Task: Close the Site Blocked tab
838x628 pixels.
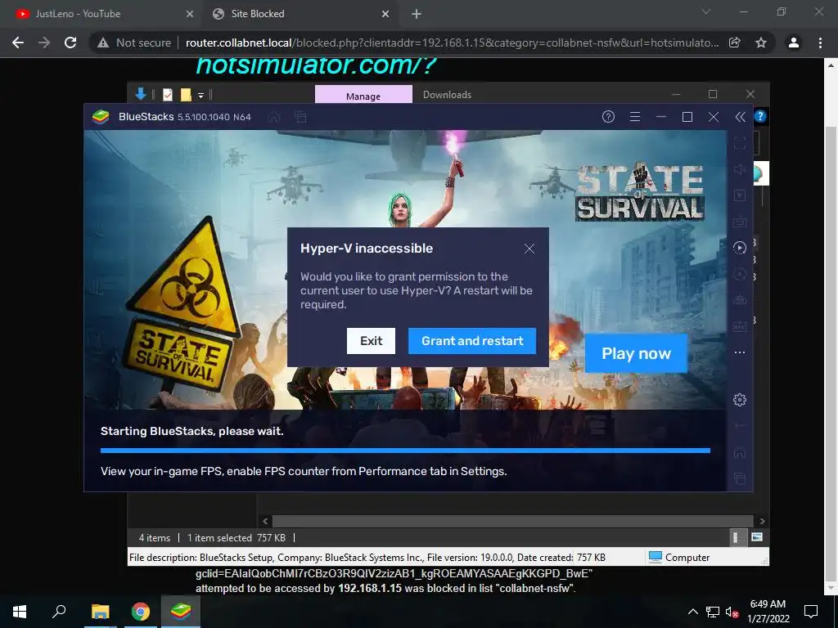Action: tap(385, 14)
